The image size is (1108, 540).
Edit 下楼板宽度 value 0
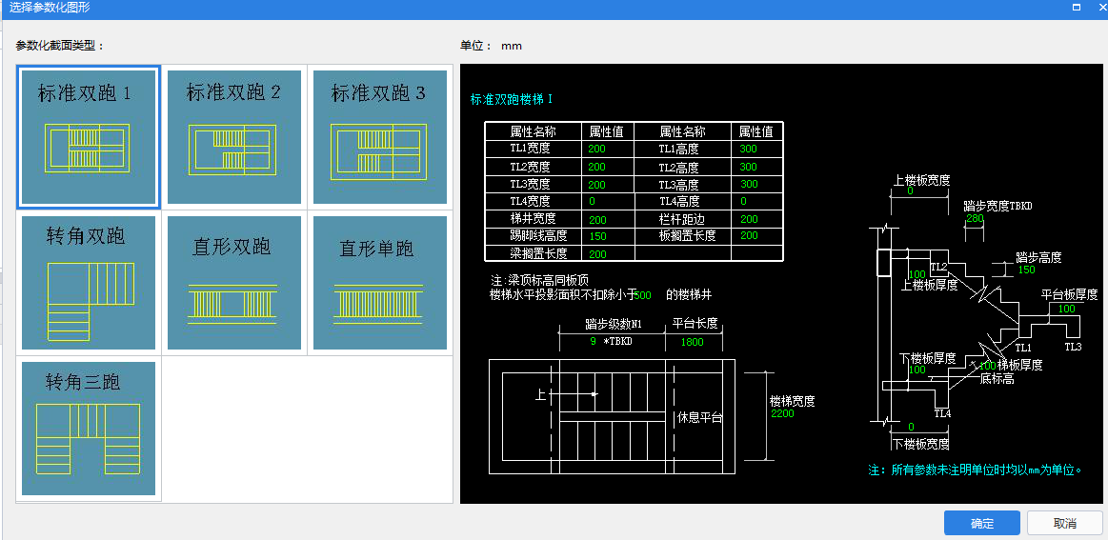click(x=910, y=427)
